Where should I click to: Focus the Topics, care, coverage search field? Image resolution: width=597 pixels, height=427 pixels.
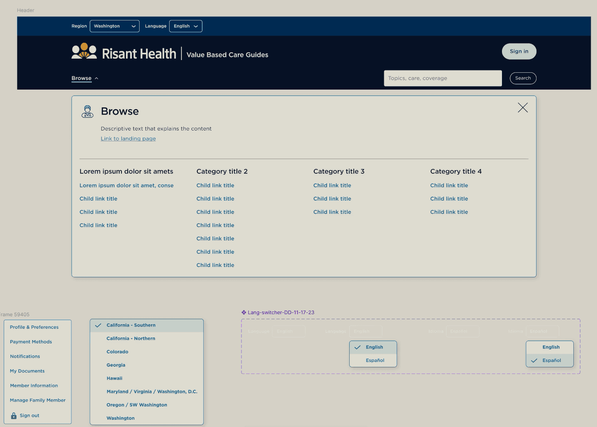click(443, 78)
